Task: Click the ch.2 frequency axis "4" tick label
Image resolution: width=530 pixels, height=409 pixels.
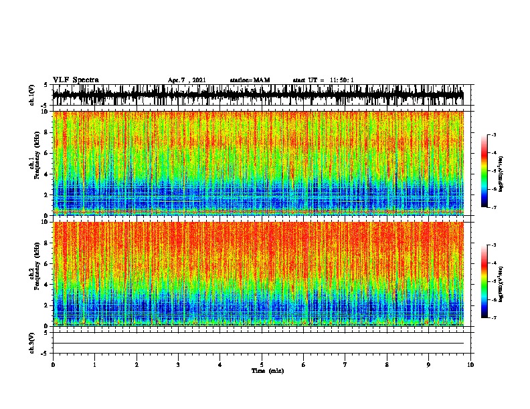Action: click(46, 285)
